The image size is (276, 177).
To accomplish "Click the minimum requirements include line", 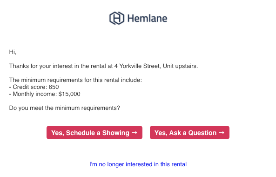I will point(75,80).
